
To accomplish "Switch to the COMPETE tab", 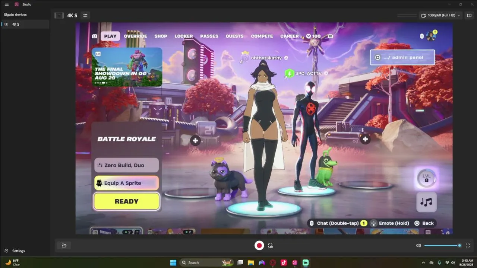I will coord(262,36).
